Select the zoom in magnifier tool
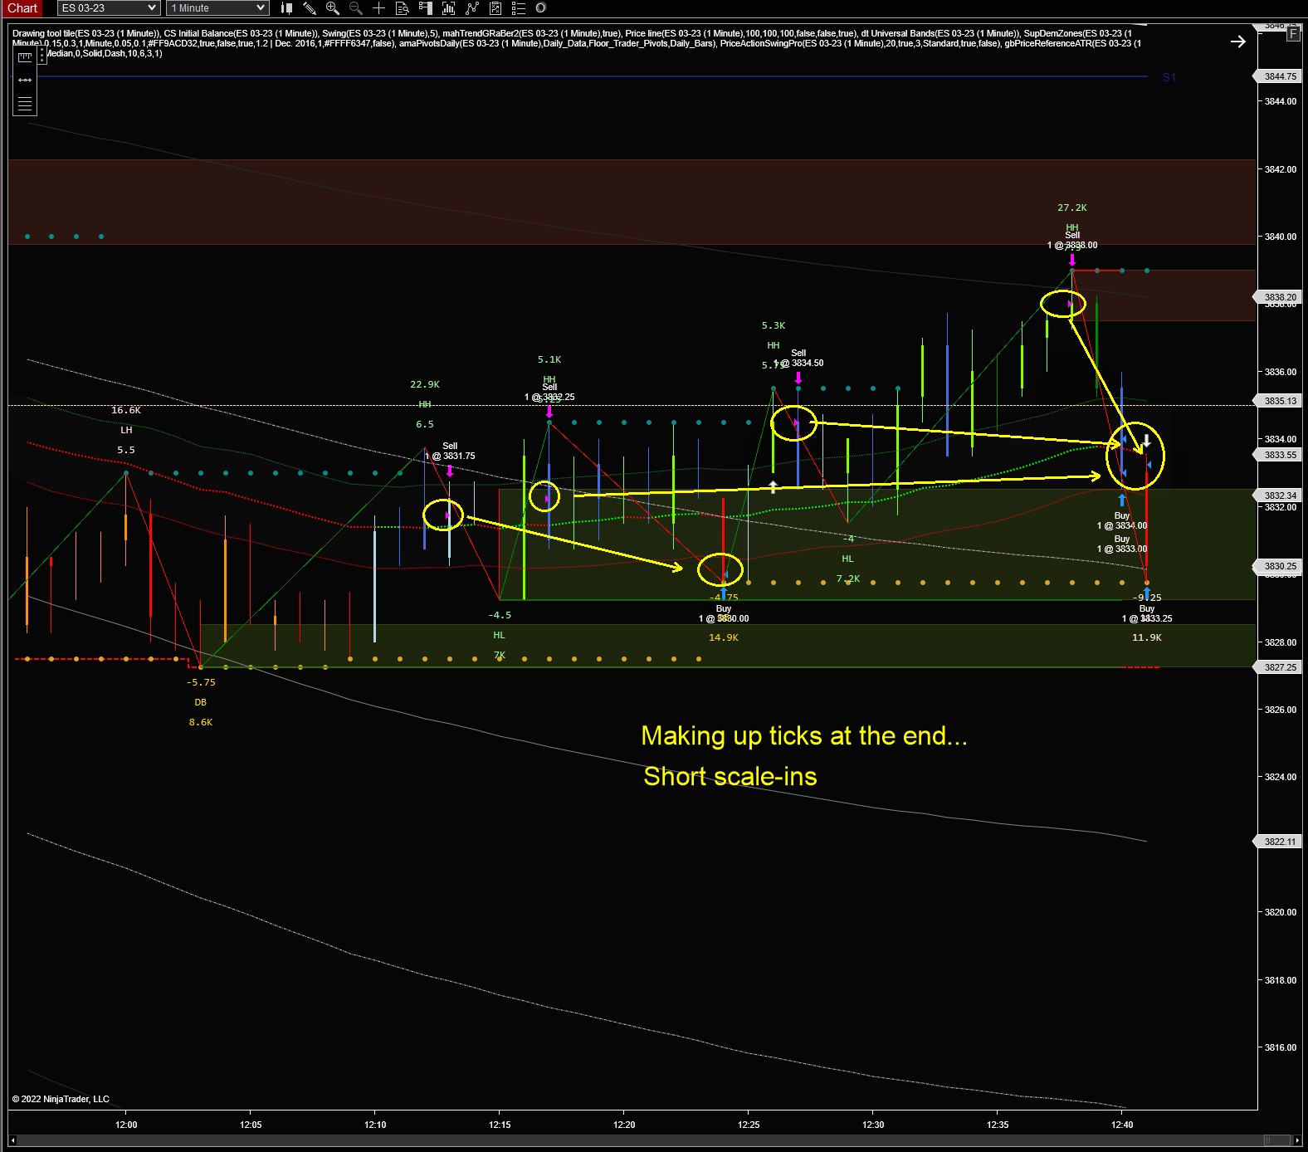1308x1152 pixels. tap(333, 8)
